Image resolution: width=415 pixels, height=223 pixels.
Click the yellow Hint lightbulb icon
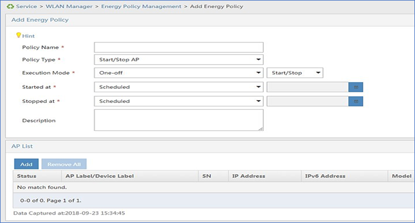18,35
